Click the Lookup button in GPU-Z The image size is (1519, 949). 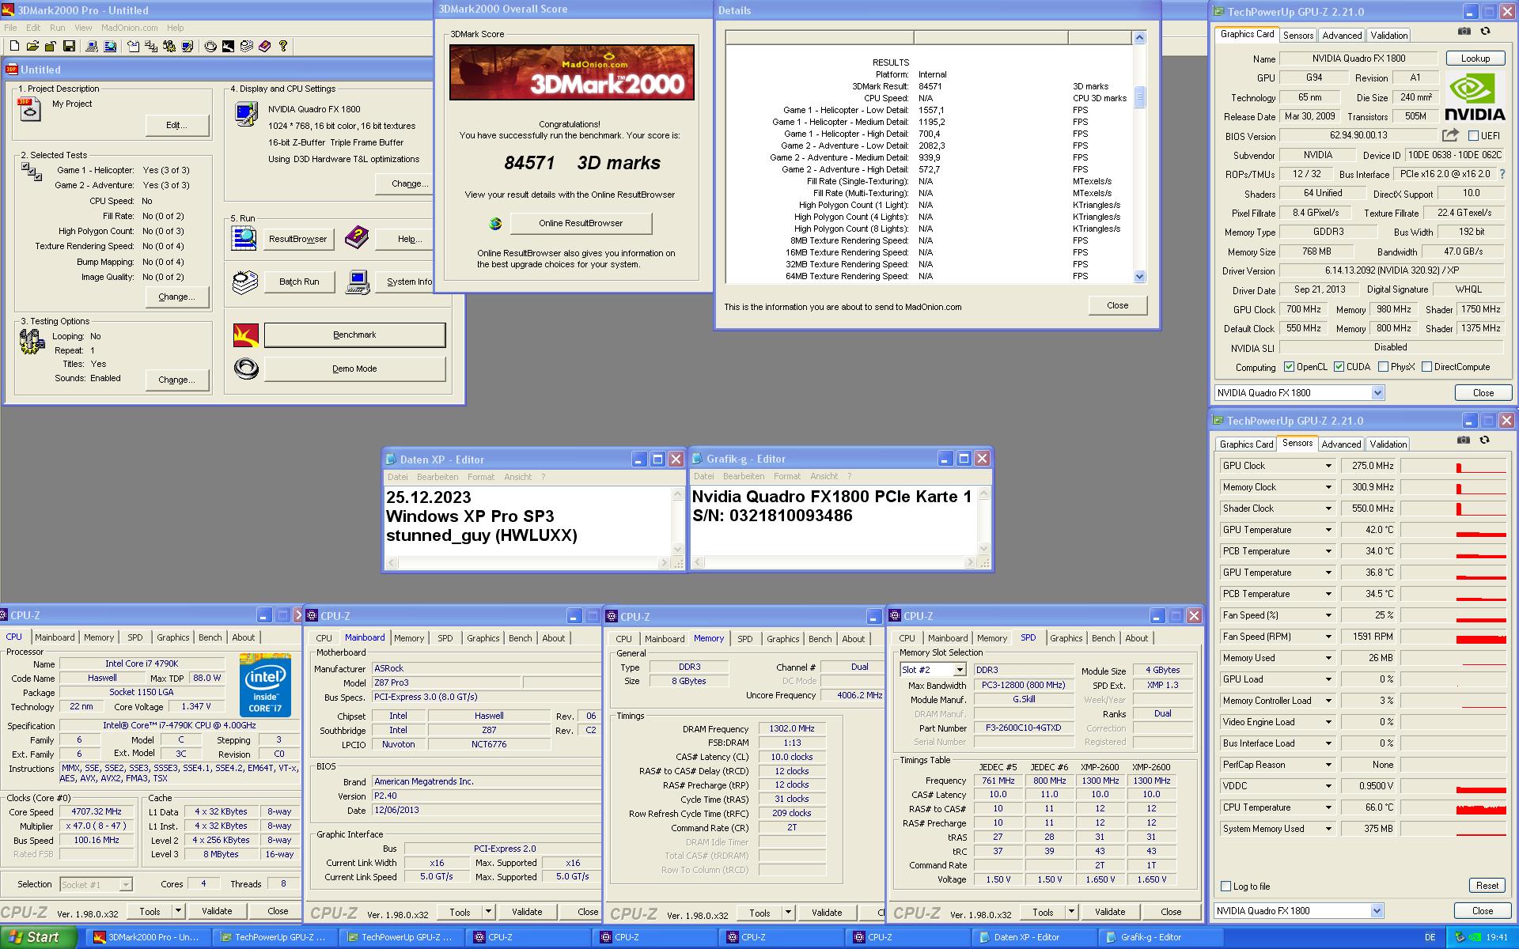click(1475, 59)
